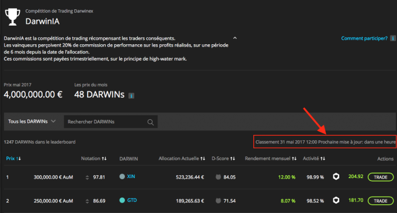Sort by Notation column header
Image resolution: width=397 pixels, height=213 pixels.
(x=93, y=158)
